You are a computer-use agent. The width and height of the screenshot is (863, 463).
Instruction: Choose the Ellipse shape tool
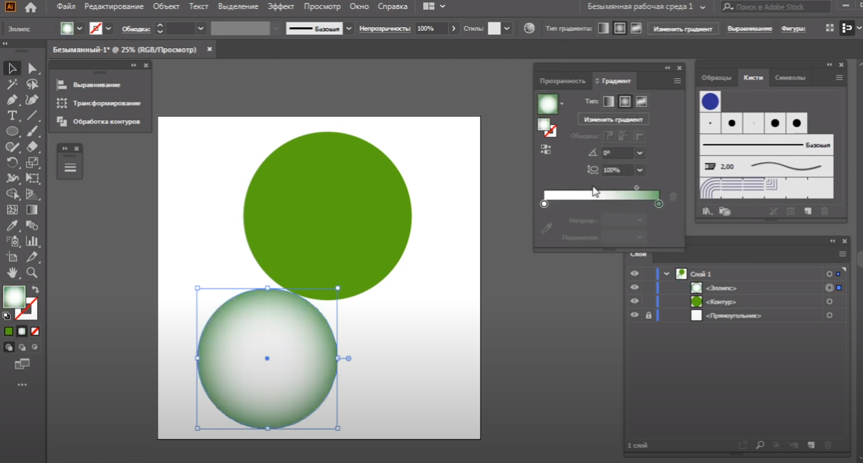[x=12, y=131]
